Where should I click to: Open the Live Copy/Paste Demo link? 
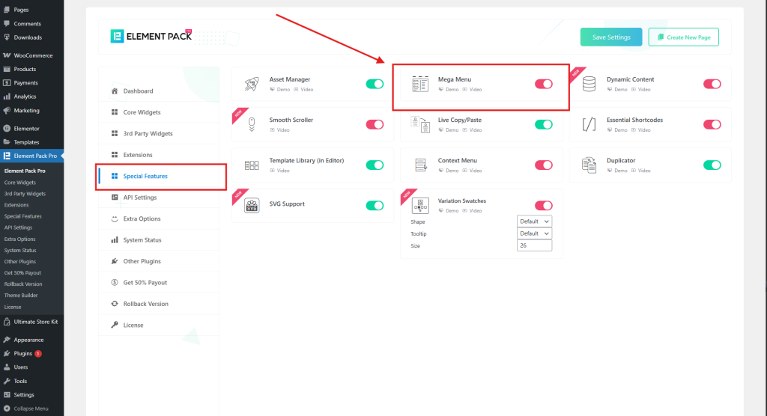pyautogui.click(x=452, y=129)
